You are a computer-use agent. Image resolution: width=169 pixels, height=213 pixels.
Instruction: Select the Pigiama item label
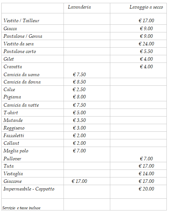[x=12, y=97]
